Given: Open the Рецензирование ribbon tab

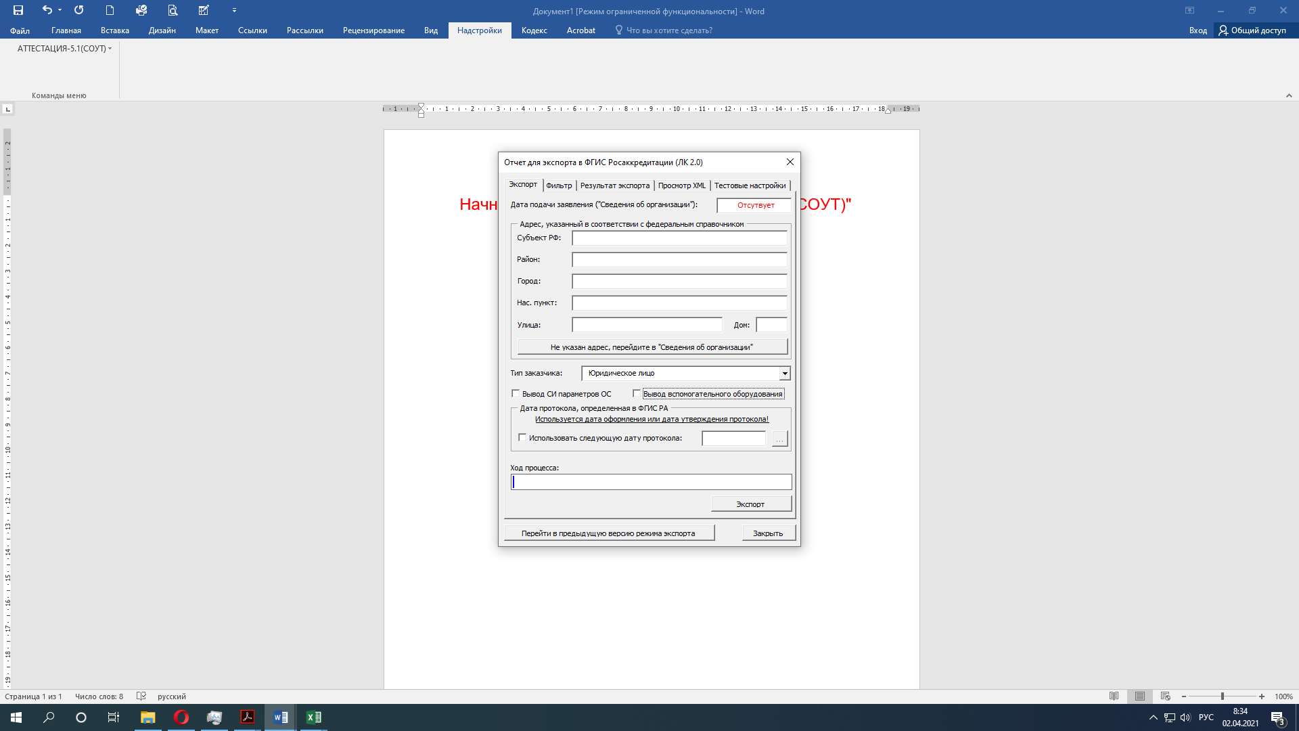Looking at the screenshot, I should [373, 30].
